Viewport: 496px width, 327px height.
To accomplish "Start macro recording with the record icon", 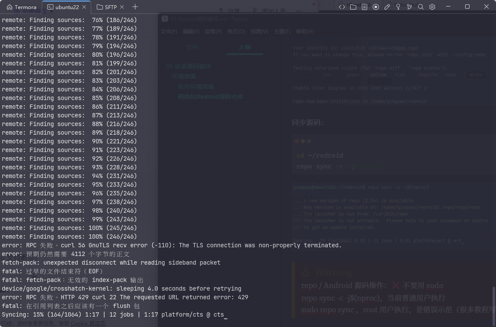I will pos(376,7).
